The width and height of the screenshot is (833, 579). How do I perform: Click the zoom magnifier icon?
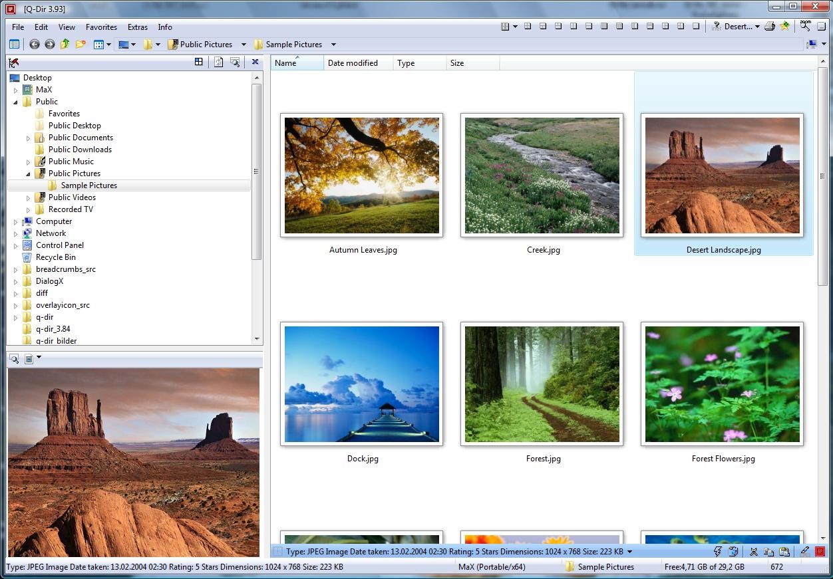pyautogui.click(x=805, y=27)
